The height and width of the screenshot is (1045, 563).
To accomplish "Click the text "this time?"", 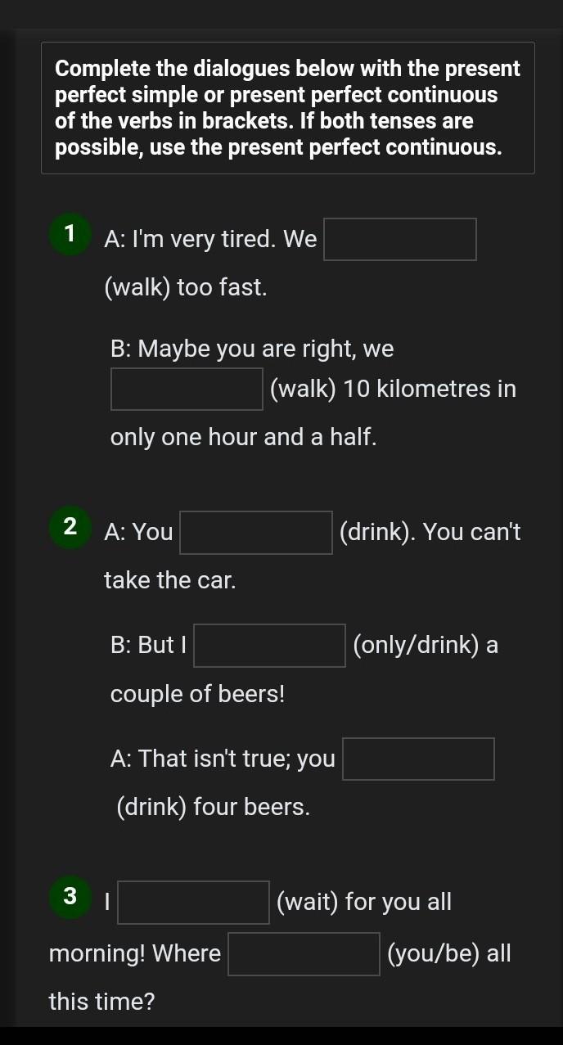I will click(102, 1002).
